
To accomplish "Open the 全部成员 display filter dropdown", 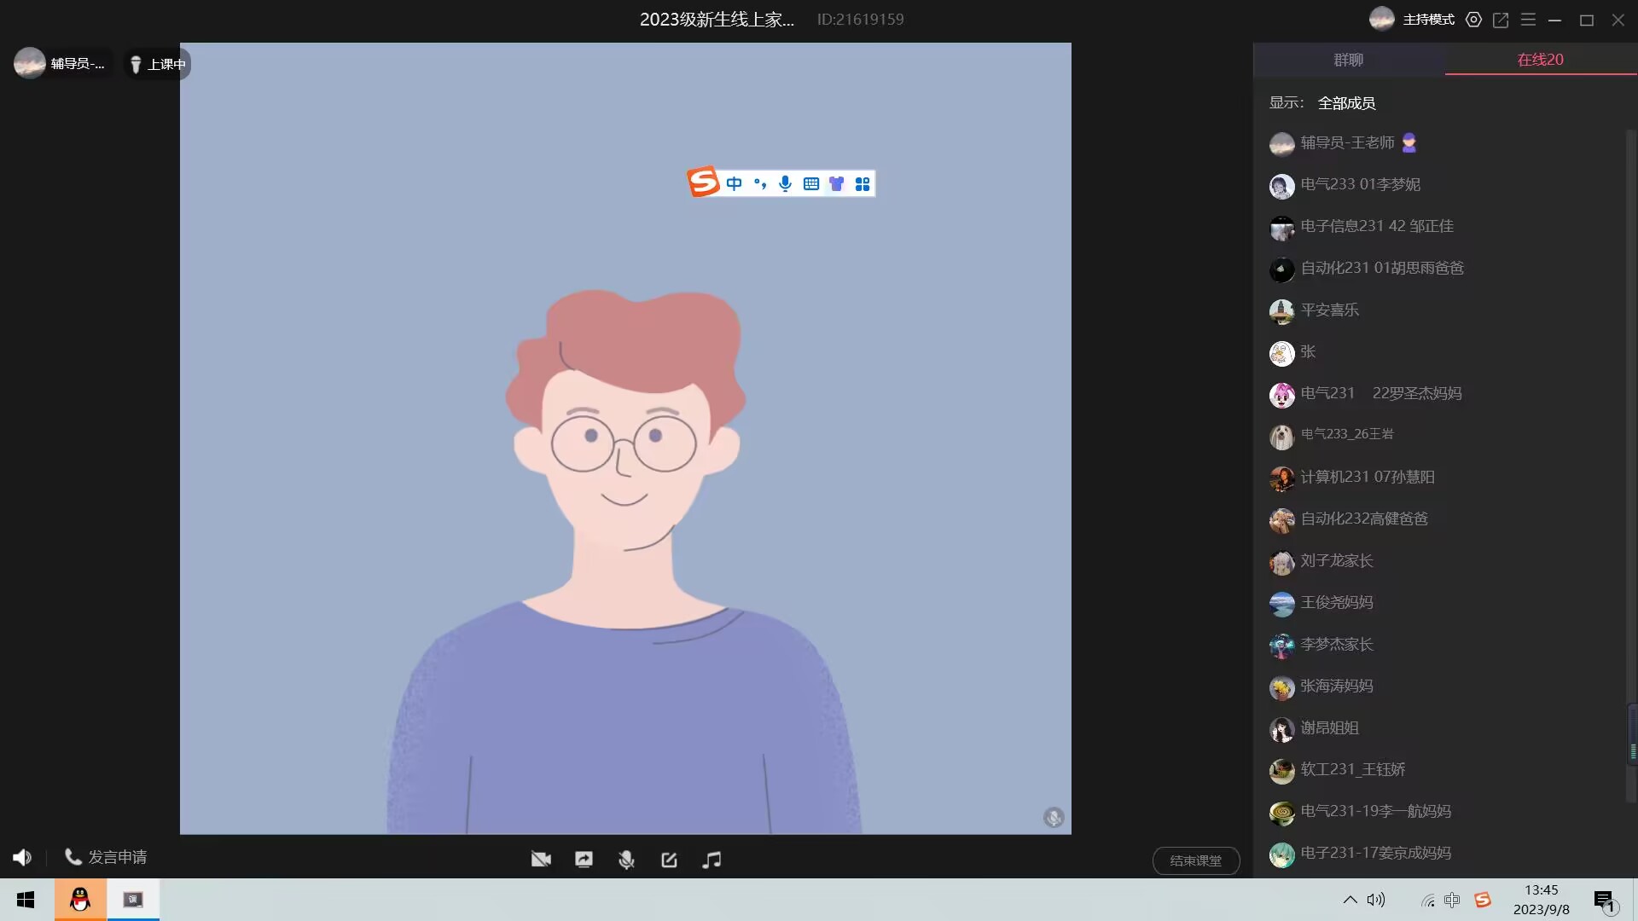I will 1346,103.
